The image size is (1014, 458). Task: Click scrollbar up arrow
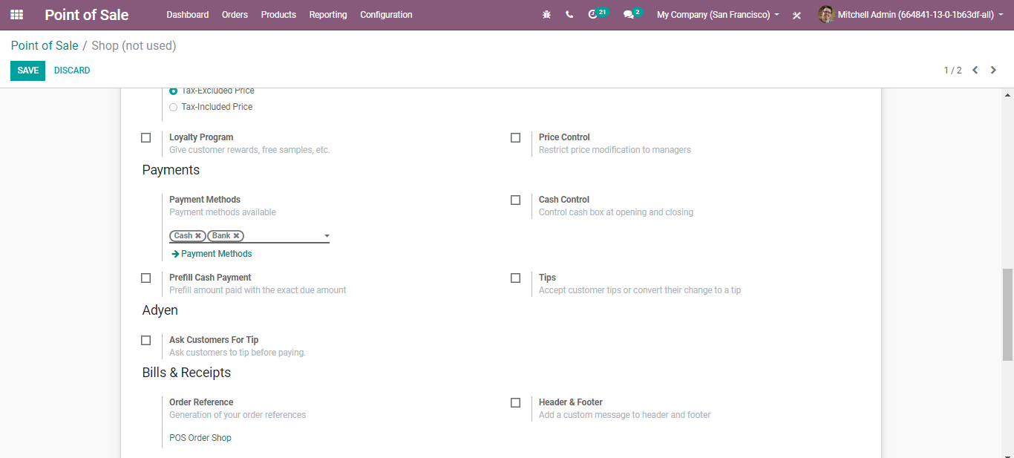tap(1007, 95)
